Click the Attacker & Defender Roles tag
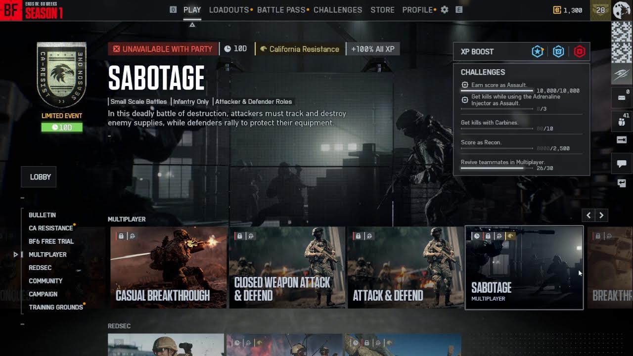 253,102
